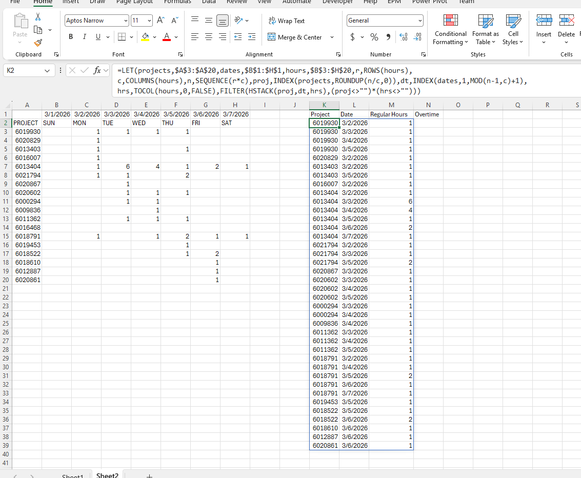Open the font name dropdown
This screenshot has height=478, width=581.
click(126, 21)
